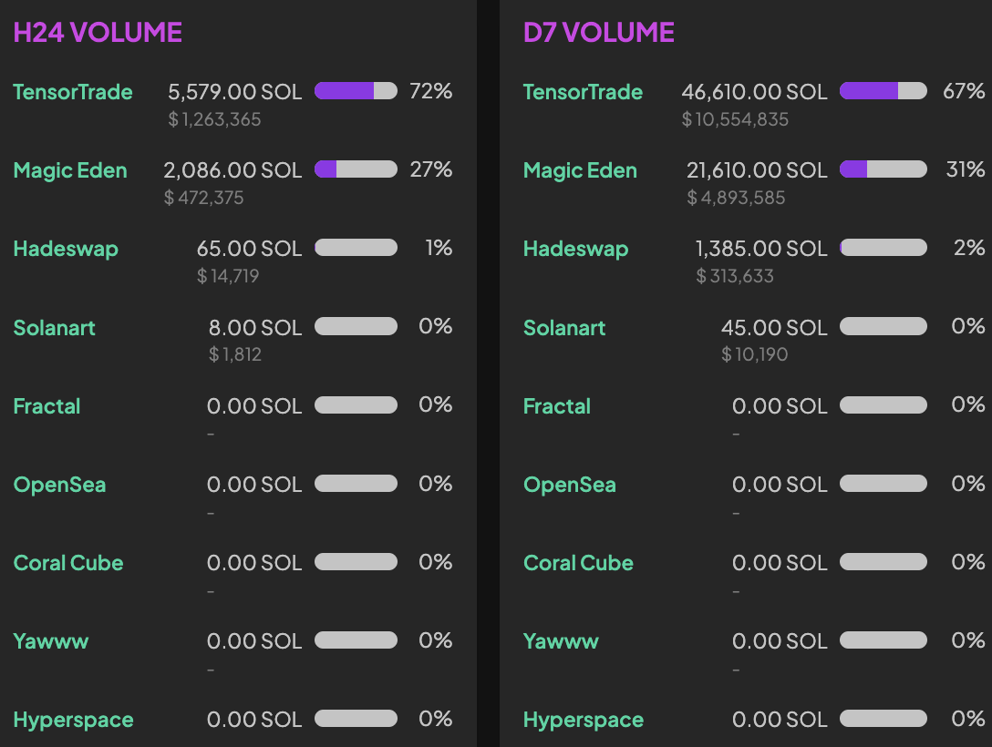
Task: Select Solanart in D7 Volume list
Action: 564,328
